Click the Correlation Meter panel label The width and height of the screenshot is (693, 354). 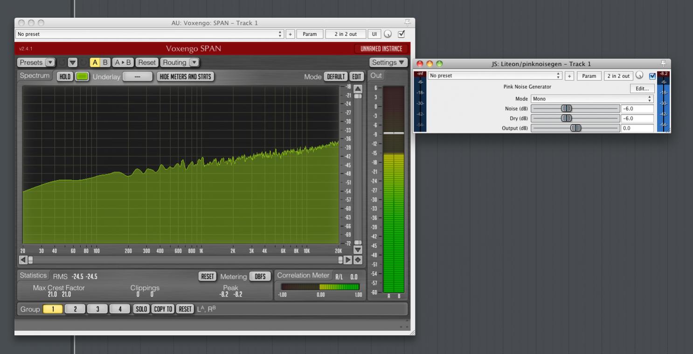point(304,275)
